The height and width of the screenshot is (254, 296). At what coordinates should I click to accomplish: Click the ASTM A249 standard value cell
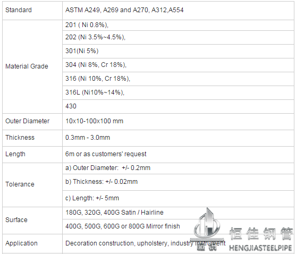click(178, 11)
